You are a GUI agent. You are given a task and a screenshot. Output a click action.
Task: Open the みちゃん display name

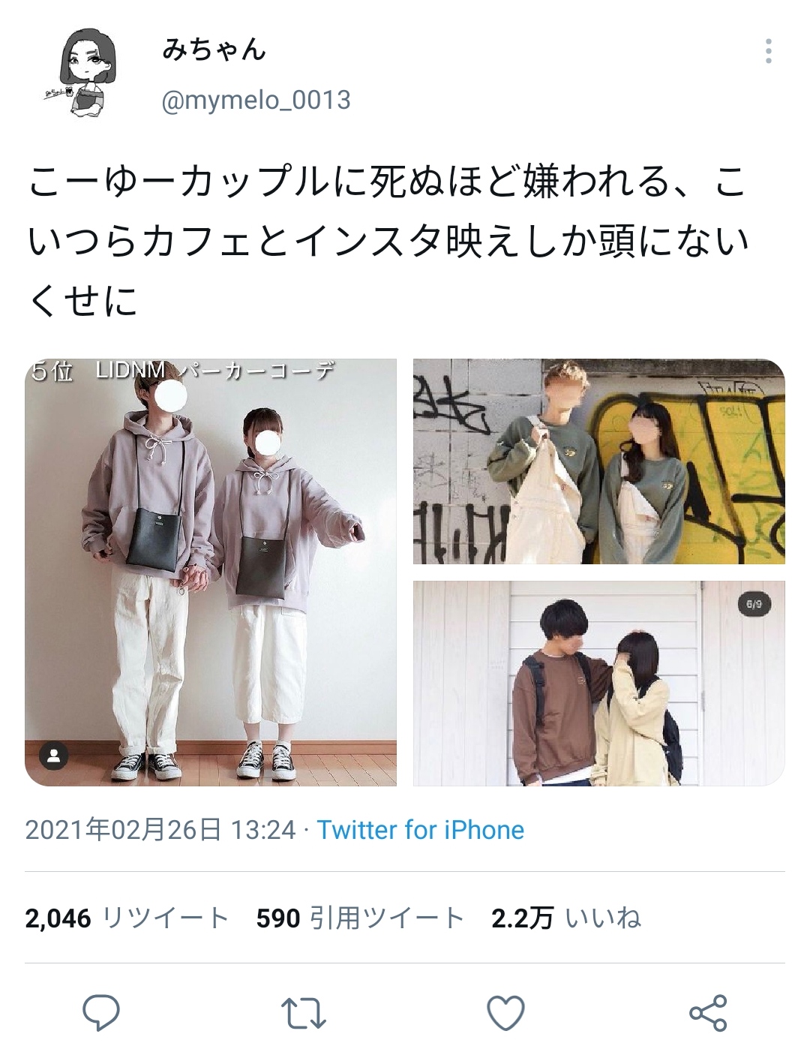point(214,50)
